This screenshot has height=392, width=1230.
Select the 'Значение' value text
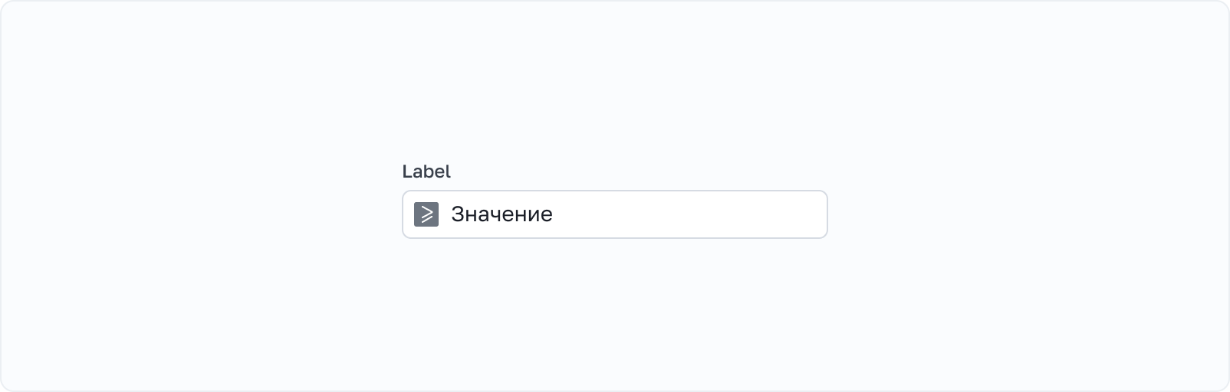click(502, 214)
